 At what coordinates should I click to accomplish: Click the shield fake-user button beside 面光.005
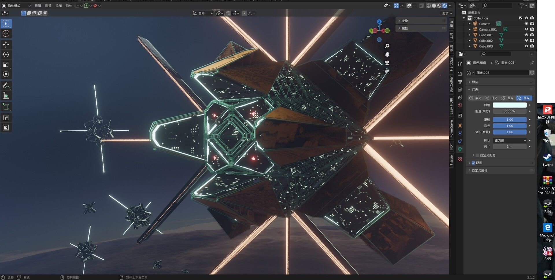click(532, 73)
